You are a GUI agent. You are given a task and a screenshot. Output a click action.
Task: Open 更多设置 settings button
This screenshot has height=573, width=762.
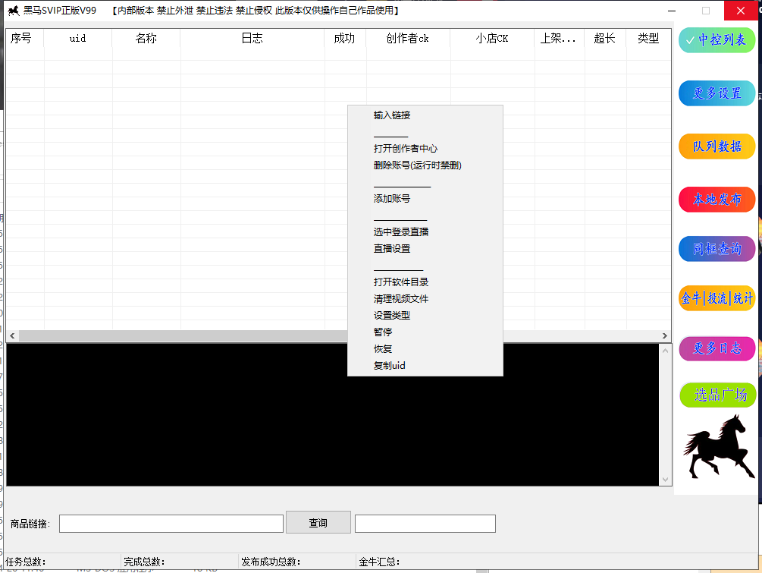pos(717,93)
